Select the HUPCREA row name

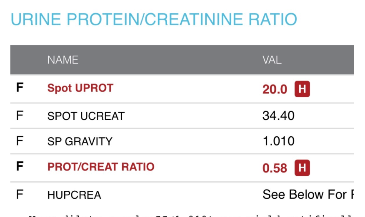coord(74,195)
